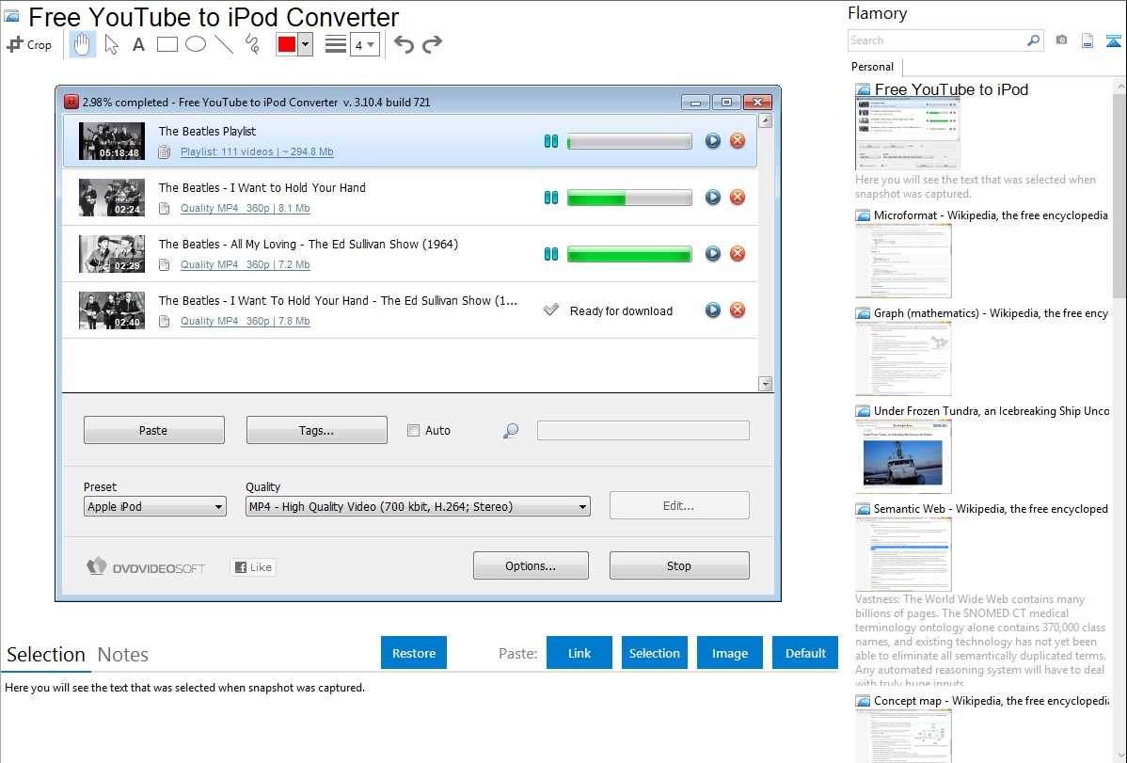The width and height of the screenshot is (1127, 763).
Task: Open the Personal tab
Action: [x=872, y=67]
